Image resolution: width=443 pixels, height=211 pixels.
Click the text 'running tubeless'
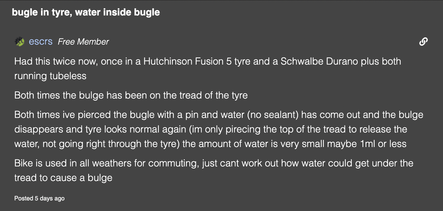[50, 75]
